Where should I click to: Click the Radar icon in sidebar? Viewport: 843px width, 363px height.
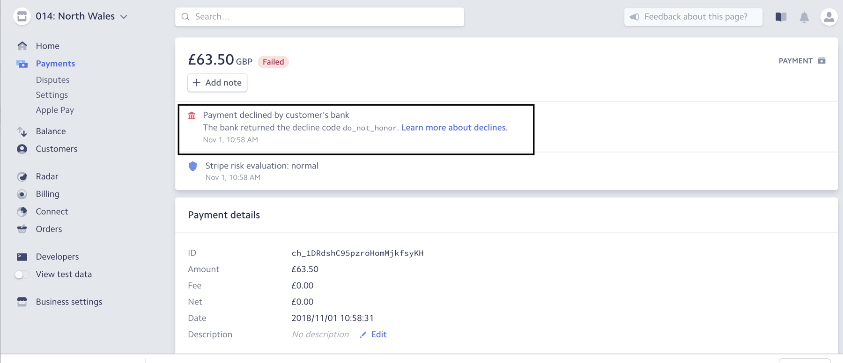[22, 176]
